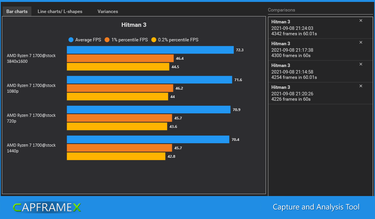Click the 1440p resolution label
Viewport: 375px width, 219px height.
(13, 151)
